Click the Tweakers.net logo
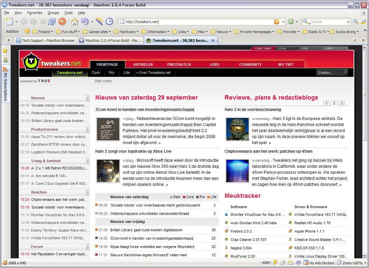This screenshot has height=268, width=369. pos(52,62)
